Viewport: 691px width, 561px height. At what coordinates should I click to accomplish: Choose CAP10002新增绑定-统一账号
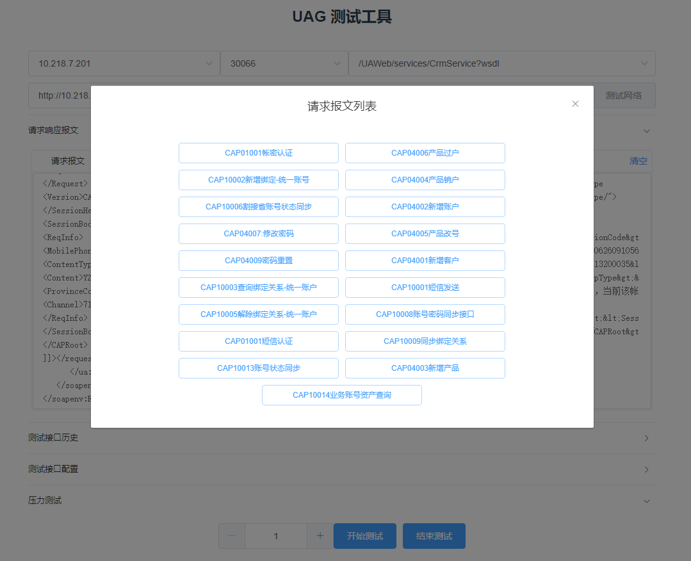point(259,180)
